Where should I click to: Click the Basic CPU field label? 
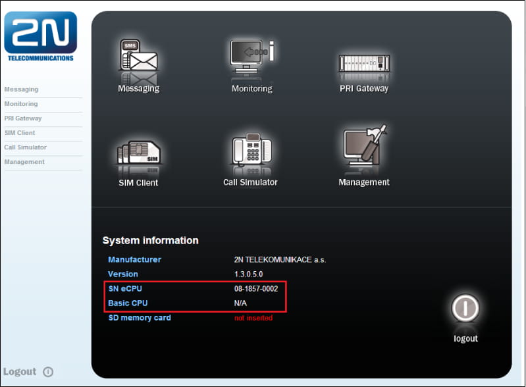128,303
